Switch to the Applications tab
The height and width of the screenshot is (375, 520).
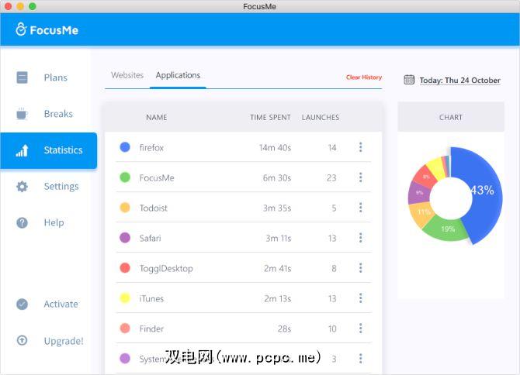[x=178, y=75]
